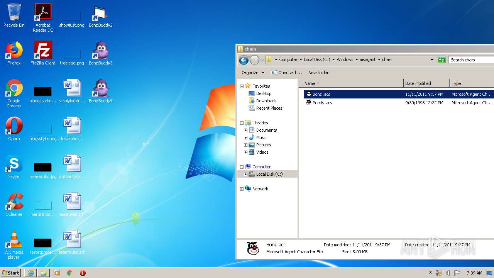Open FileZilla Client shortcut
This screenshot has width=494, height=278.
43,53
